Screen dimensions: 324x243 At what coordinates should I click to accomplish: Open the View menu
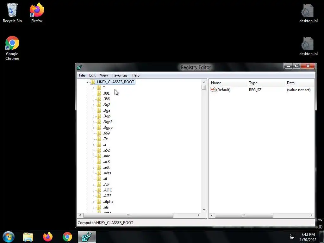point(104,75)
